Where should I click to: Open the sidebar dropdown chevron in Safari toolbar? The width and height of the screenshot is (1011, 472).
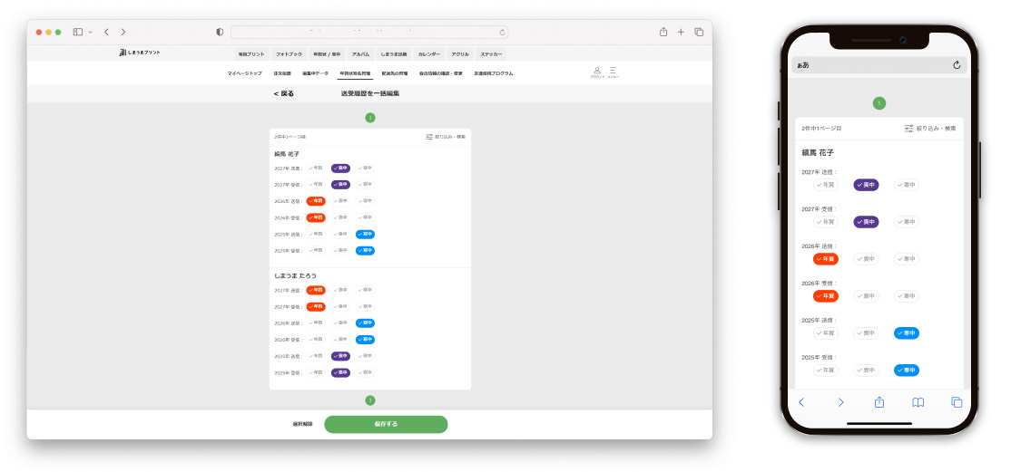(x=90, y=33)
